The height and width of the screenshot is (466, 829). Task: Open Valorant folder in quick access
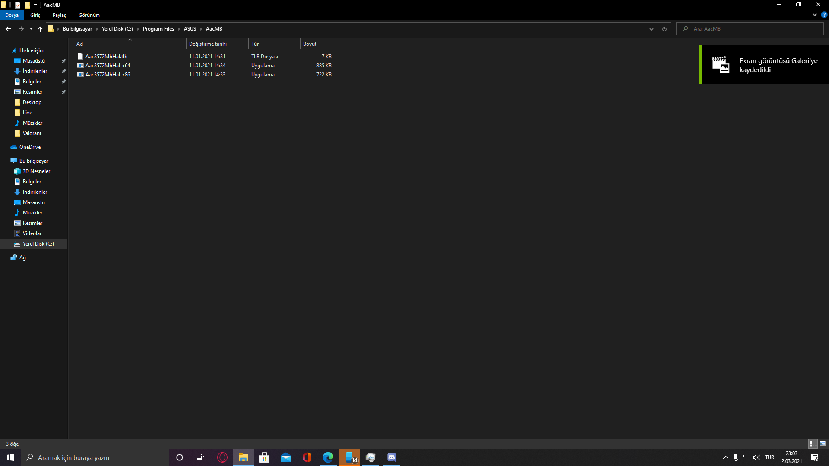click(32, 133)
